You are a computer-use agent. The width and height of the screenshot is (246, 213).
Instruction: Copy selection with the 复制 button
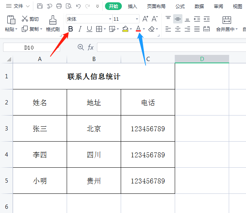pos(30,29)
